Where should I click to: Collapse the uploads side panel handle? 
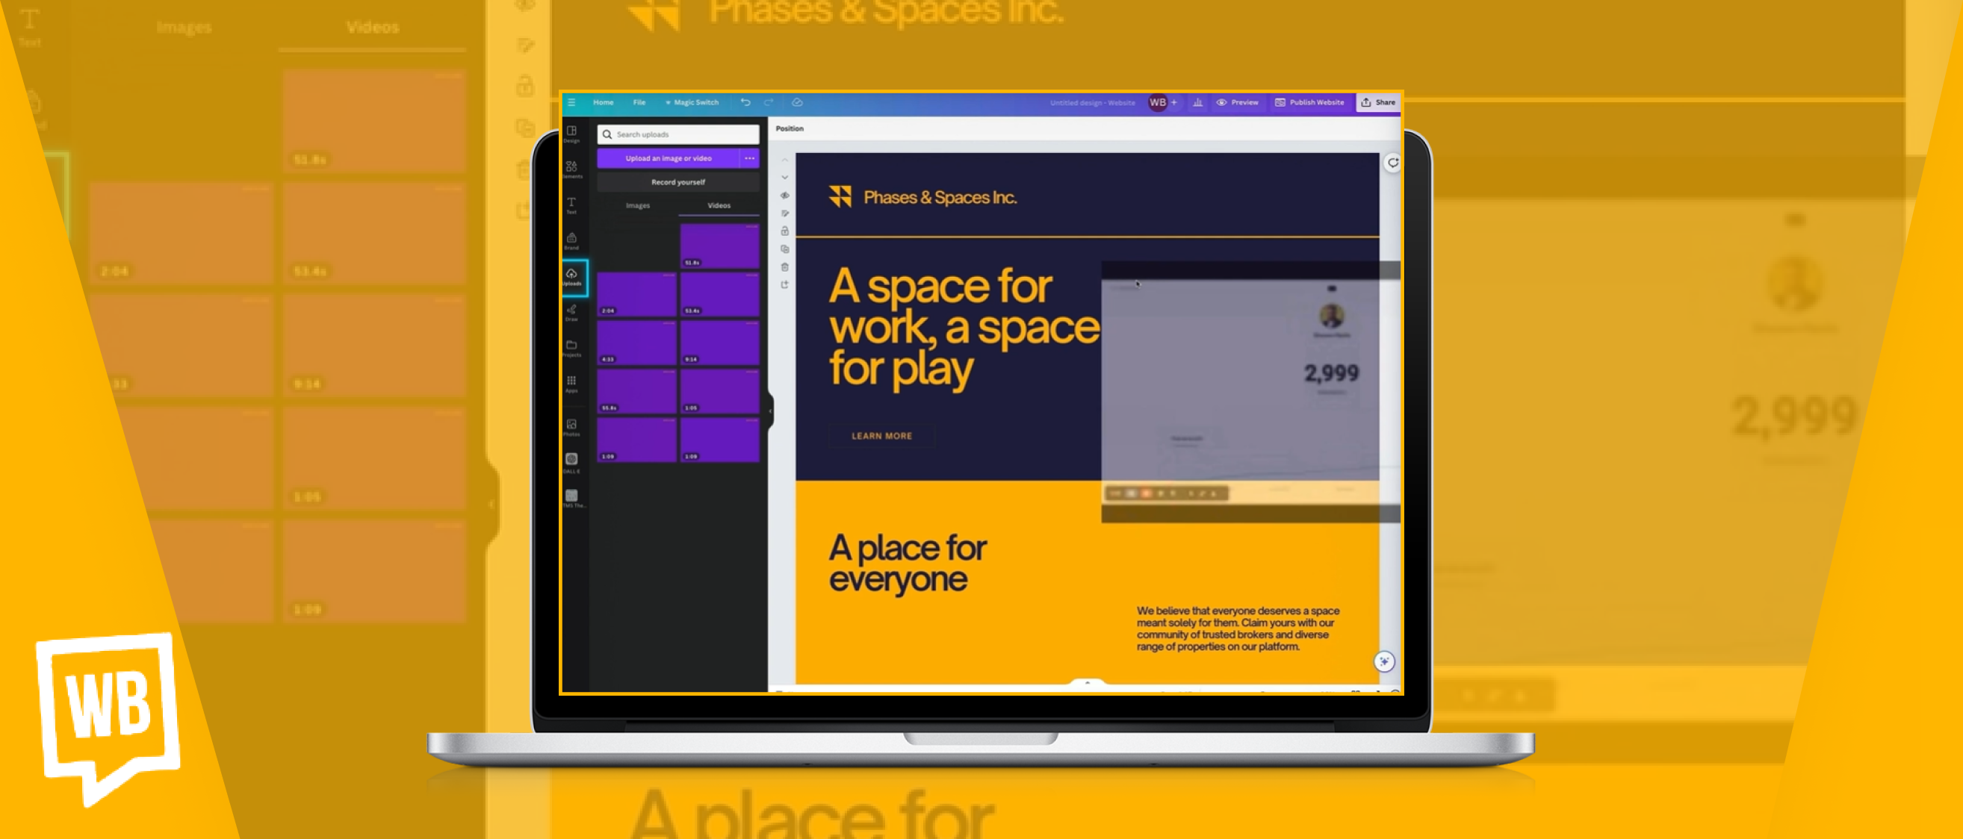coord(770,411)
